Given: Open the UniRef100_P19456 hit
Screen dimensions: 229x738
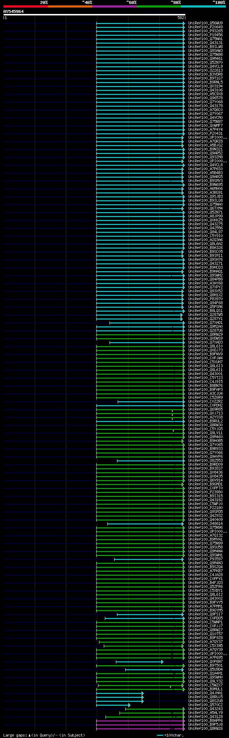Looking at the screenshot, I should click(x=205, y=35).
